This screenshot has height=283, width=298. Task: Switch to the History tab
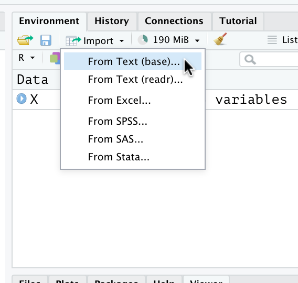click(x=112, y=21)
